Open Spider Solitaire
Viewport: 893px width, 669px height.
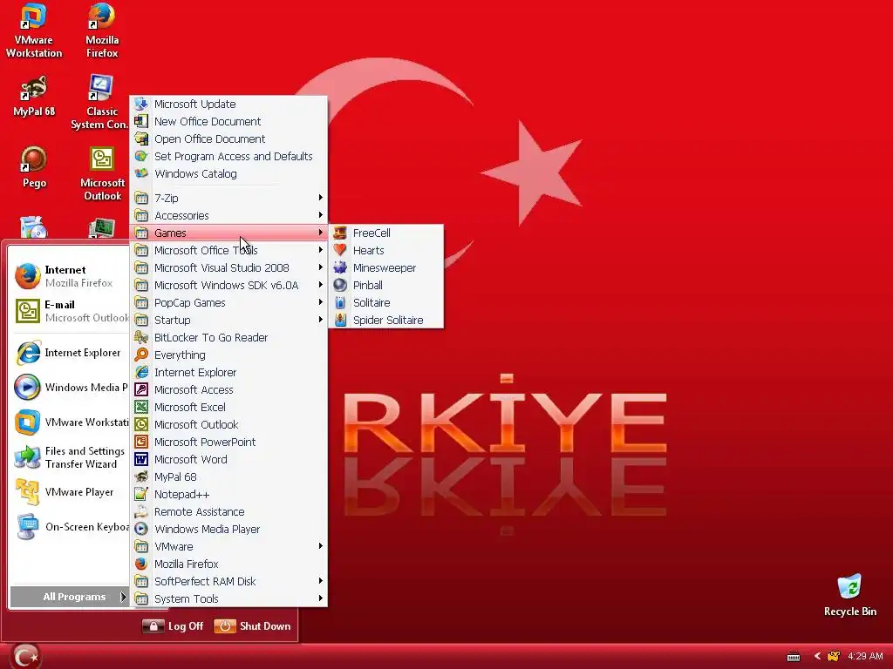click(385, 321)
